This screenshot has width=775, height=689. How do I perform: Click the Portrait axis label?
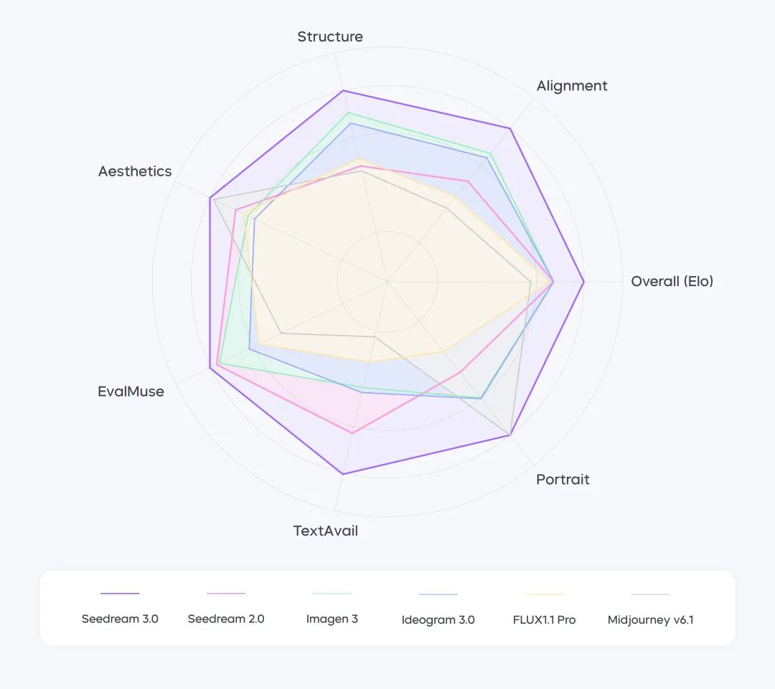click(x=563, y=480)
